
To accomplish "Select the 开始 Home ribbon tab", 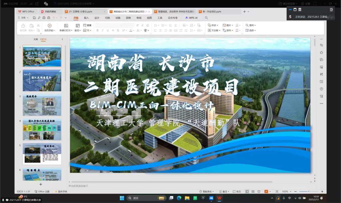I will (76, 18).
